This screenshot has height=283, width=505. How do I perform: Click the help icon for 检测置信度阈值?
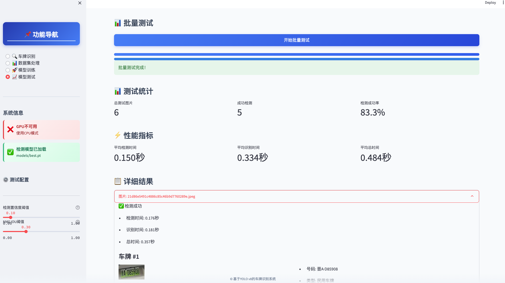77,208
